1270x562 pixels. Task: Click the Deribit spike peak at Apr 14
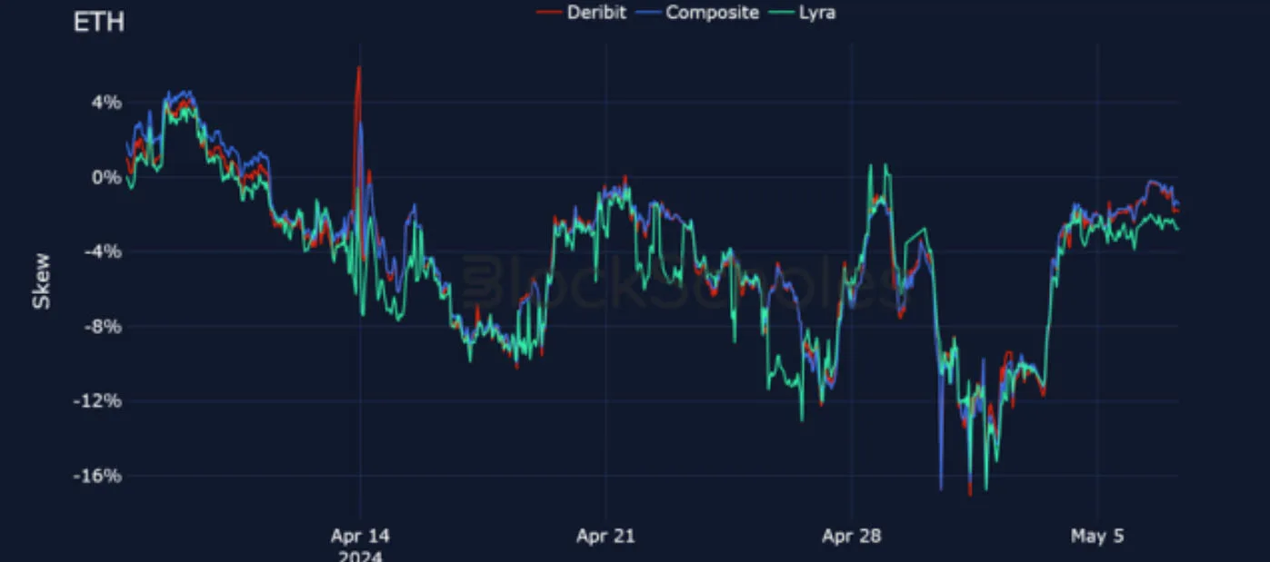tap(359, 67)
